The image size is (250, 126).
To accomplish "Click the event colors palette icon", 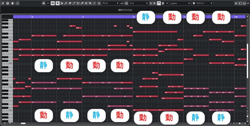I will 194,3.
